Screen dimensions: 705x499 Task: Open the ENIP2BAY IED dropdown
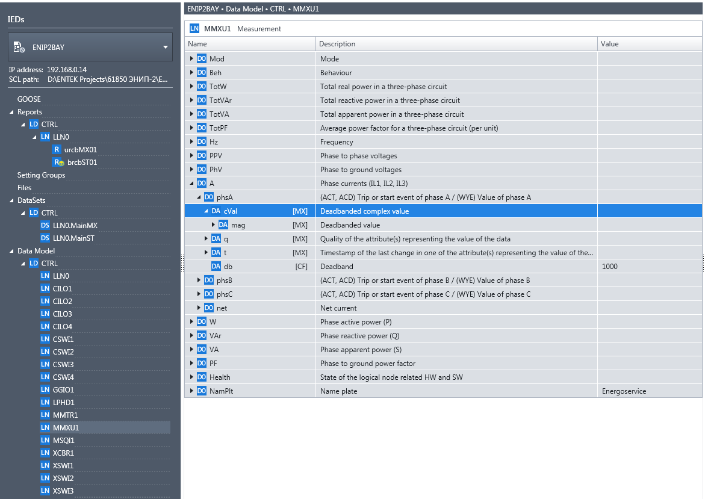tap(165, 48)
